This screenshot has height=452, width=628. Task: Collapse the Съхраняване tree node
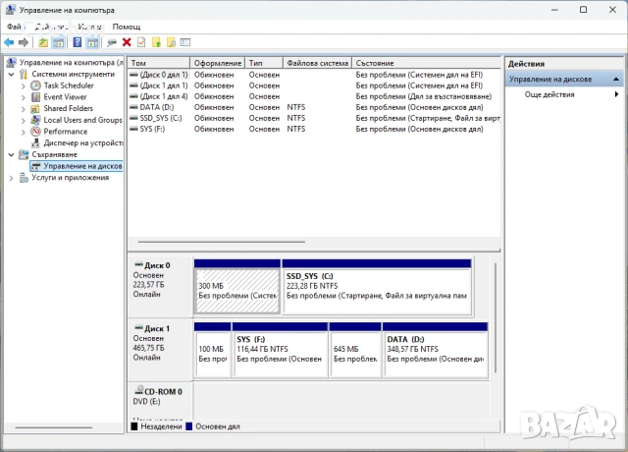pyautogui.click(x=11, y=154)
